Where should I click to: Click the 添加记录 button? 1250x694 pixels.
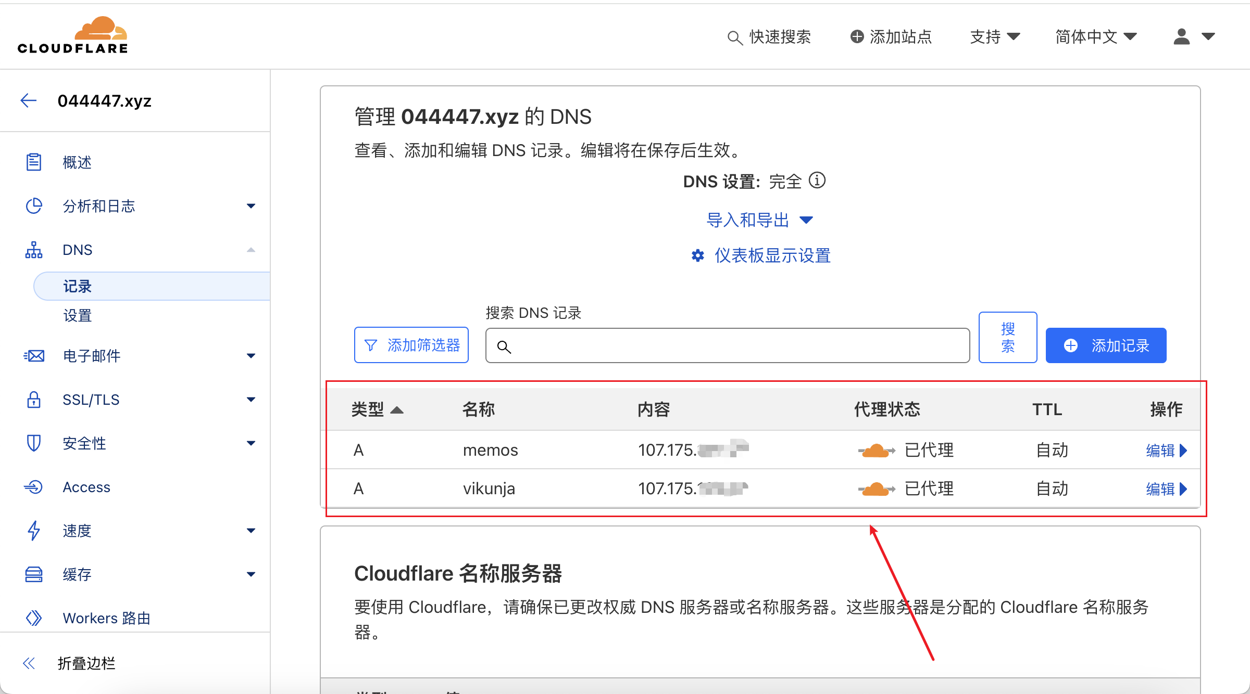click(1106, 345)
